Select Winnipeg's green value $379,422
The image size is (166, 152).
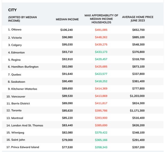tap(101, 133)
